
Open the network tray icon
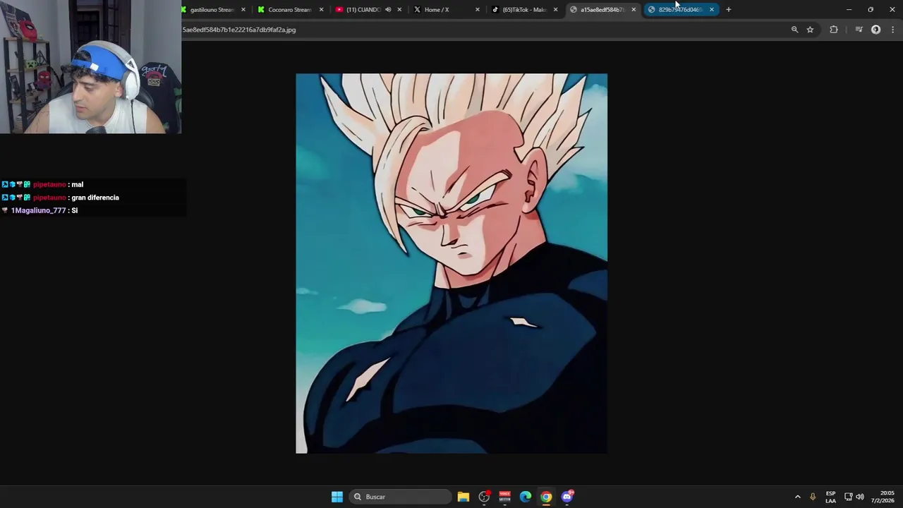[848, 497]
